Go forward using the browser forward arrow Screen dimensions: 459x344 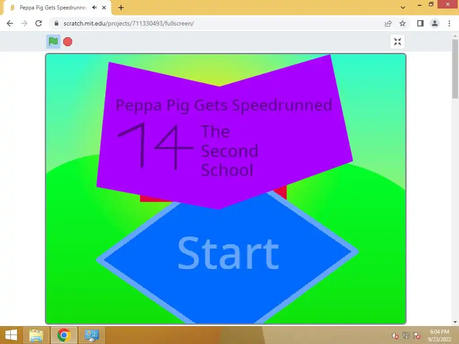tap(24, 23)
